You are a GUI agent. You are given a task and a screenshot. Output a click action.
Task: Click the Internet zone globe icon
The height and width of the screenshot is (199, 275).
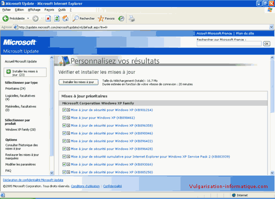[233, 195]
